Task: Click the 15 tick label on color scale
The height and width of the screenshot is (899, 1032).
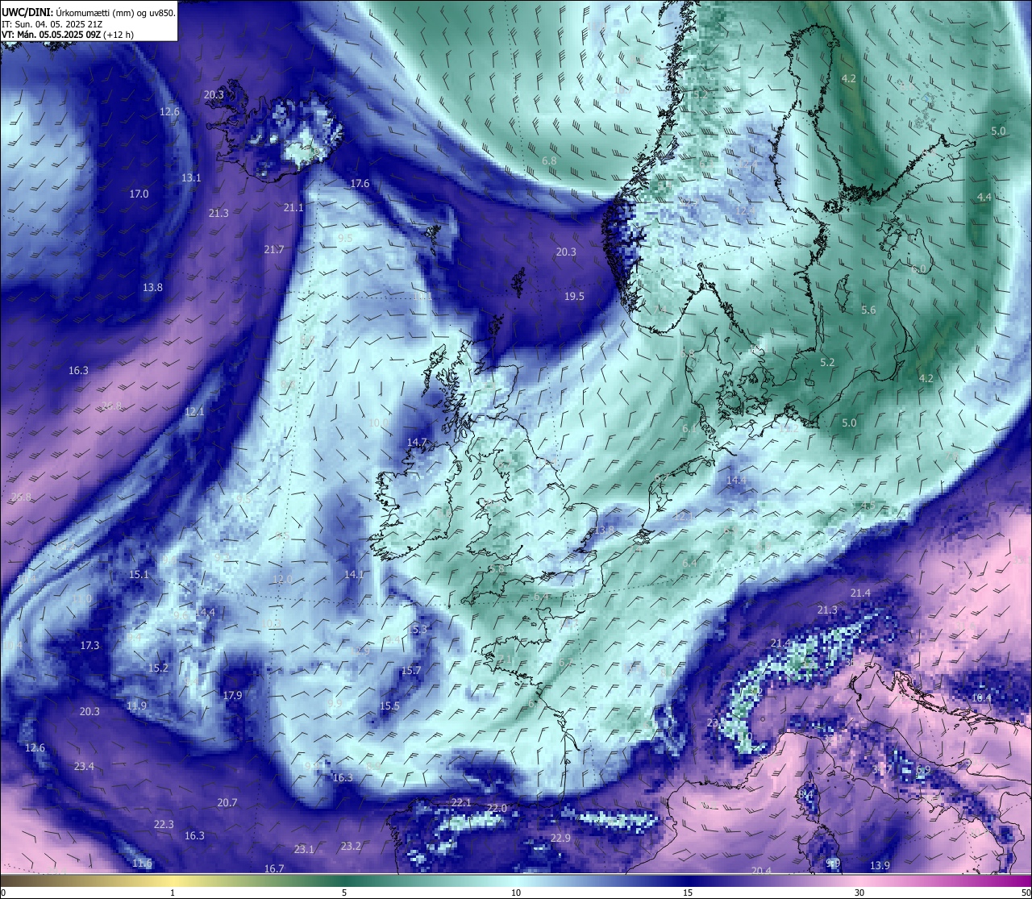Action: 688,893
